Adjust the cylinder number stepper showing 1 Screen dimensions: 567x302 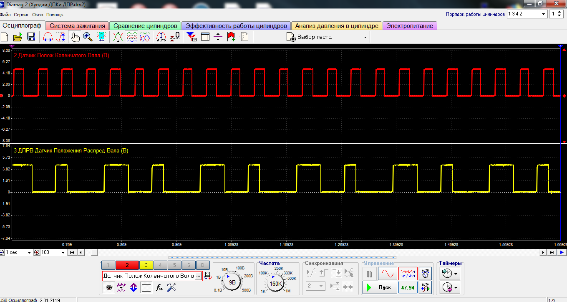point(557,14)
